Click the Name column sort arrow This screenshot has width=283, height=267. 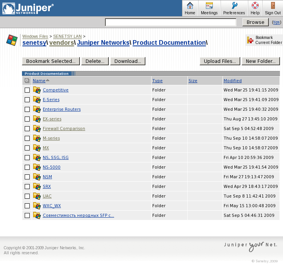[47, 80]
